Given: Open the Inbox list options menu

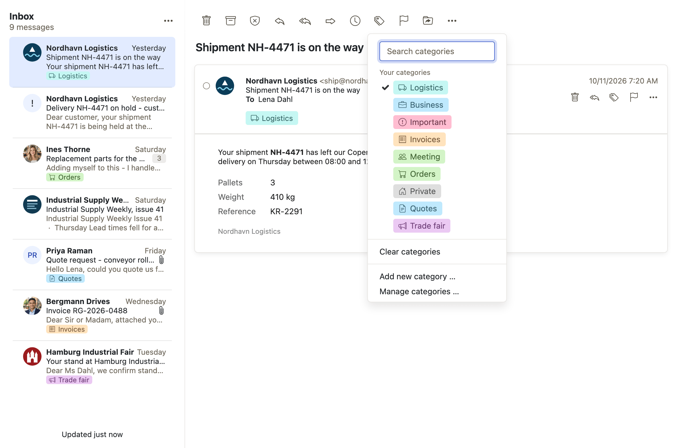Looking at the screenshot, I should [168, 21].
